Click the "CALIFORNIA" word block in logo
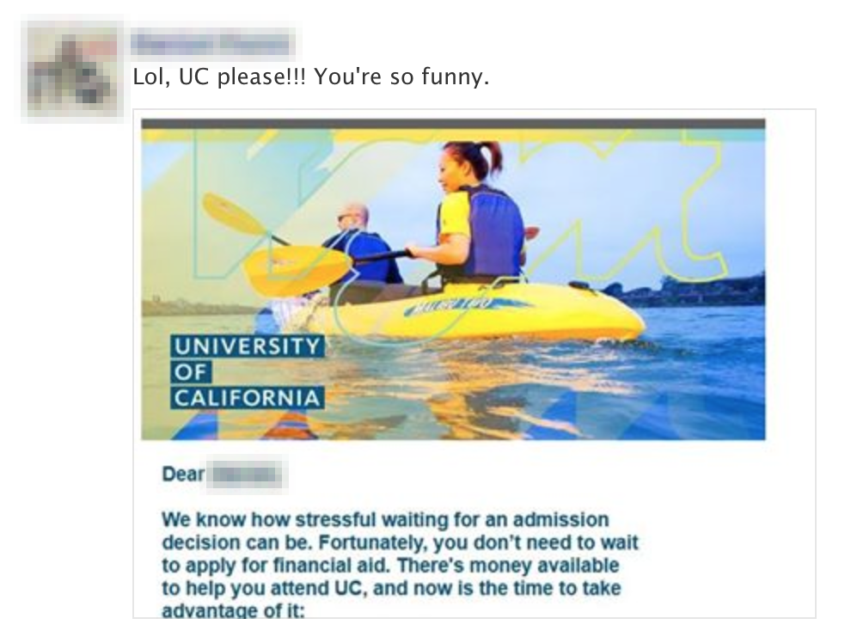851x643 pixels. pyautogui.click(x=248, y=398)
